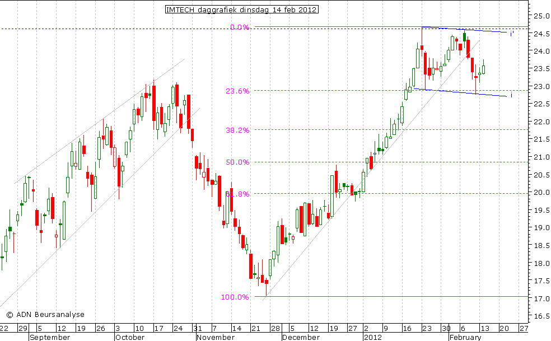Click the 22.5 price axis label

[x=541, y=104]
